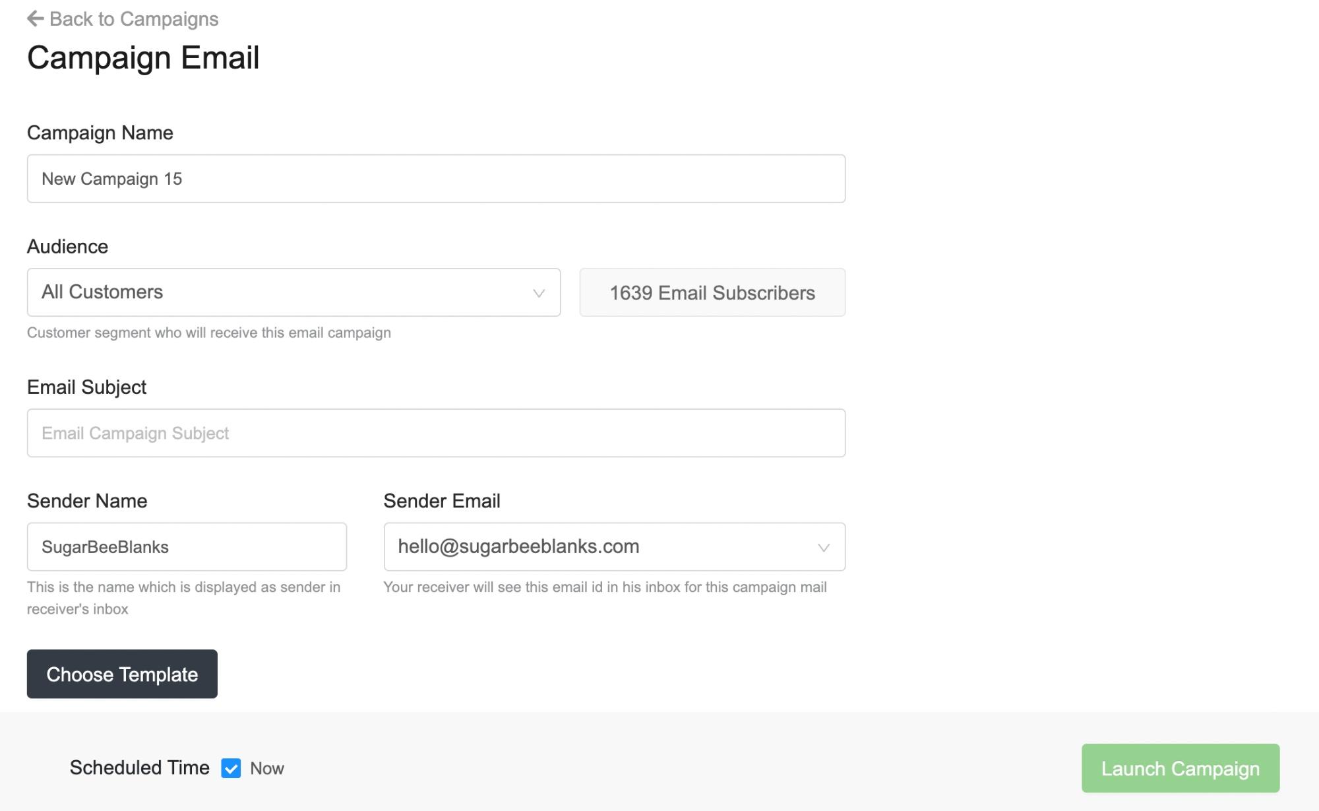Click the Now checkbox label text
This screenshot has width=1319, height=811.
[267, 768]
